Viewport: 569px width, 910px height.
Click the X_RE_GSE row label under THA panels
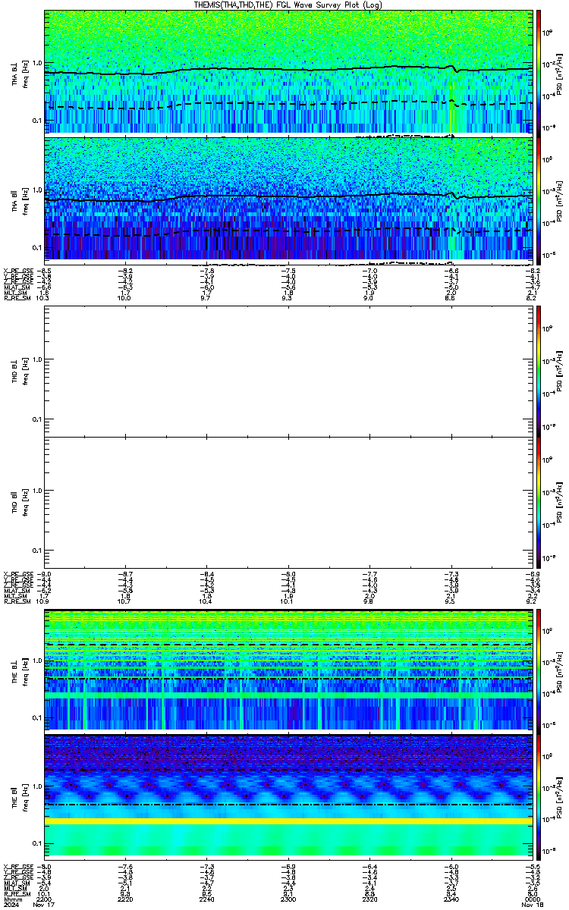(18, 270)
